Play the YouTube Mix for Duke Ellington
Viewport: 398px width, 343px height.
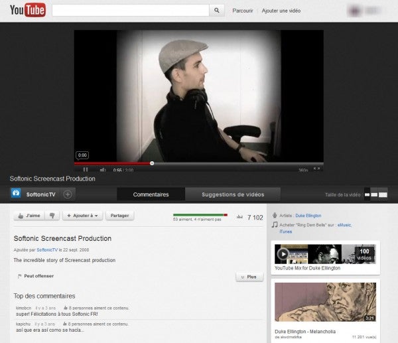pos(307,268)
